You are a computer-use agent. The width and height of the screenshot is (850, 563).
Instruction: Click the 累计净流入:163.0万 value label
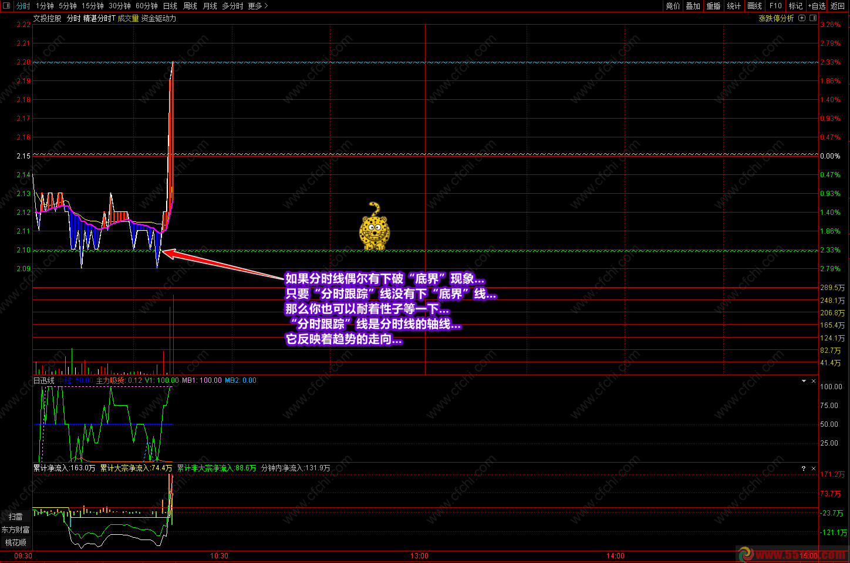64,468
